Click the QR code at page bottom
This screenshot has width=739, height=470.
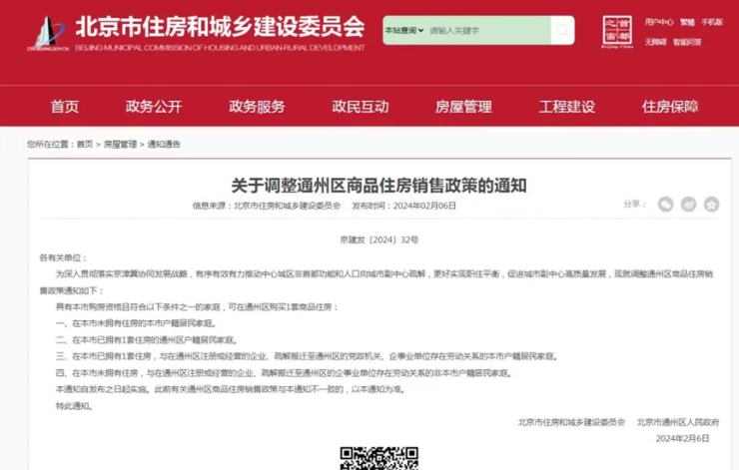tap(378, 458)
